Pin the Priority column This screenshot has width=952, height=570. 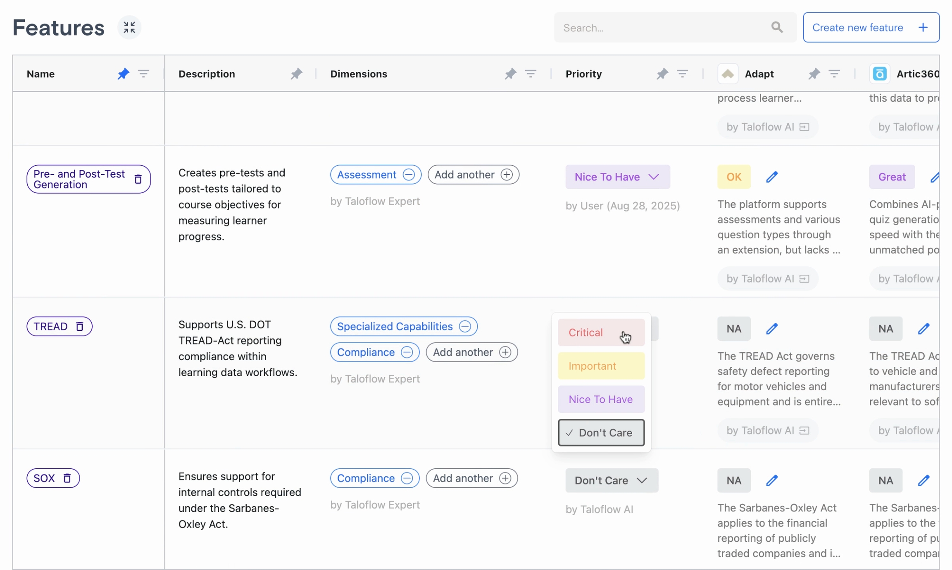coord(662,74)
